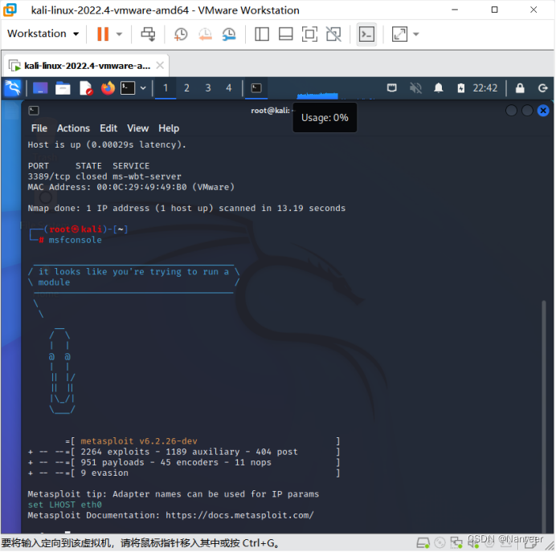Click the 'set LHOST eth0' tip text
Image resolution: width=556 pixels, height=552 pixels.
pos(65,505)
